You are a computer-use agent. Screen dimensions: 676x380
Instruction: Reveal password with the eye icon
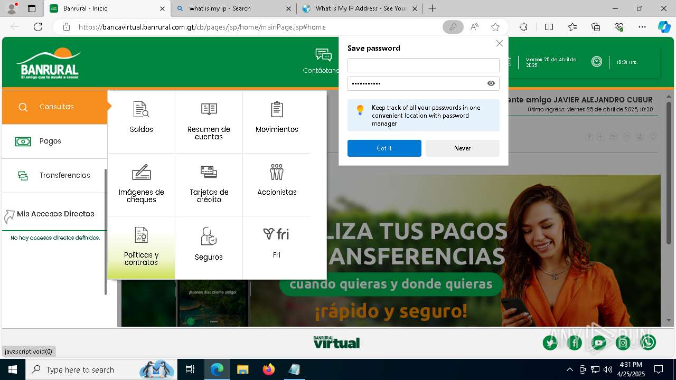491,83
